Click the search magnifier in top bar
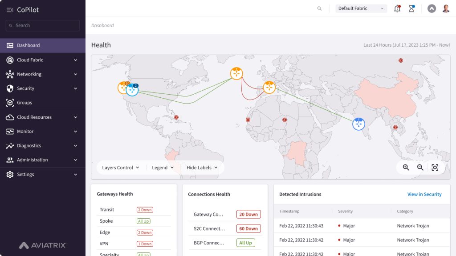The width and height of the screenshot is (456, 256). coord(319,8)
